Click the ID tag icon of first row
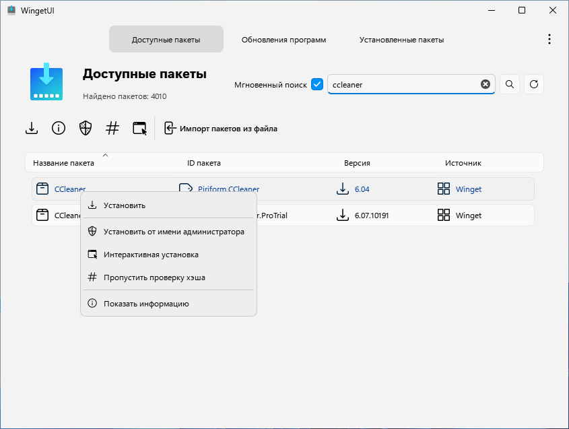 tap(186, 188)
